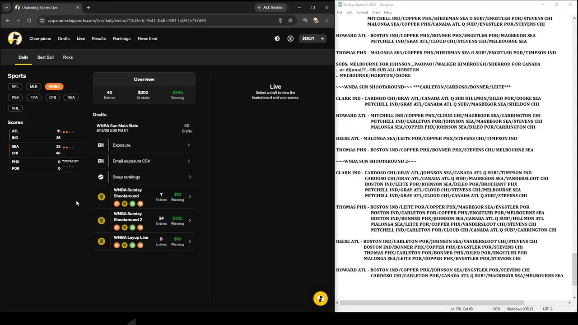
Task: Switch to the Daily tab
Action: pyautogui.click(x=23, y=57)
